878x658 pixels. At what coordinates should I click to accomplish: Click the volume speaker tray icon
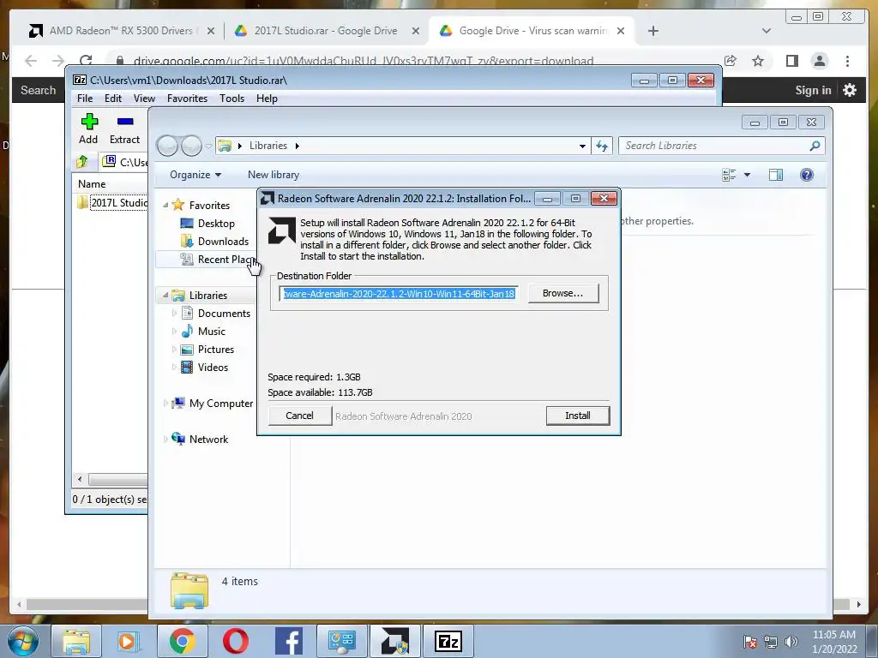[x=791, y=642]
